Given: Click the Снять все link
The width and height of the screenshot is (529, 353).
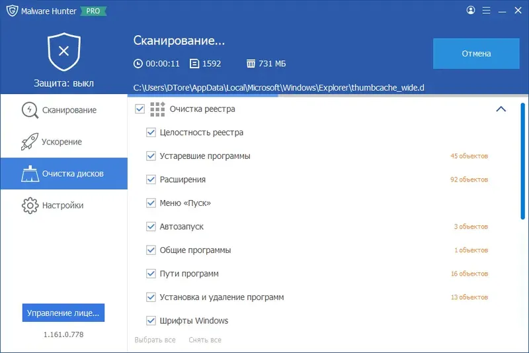Looking at the screenshot, I should pyautogui.click(x=205, y=340).
